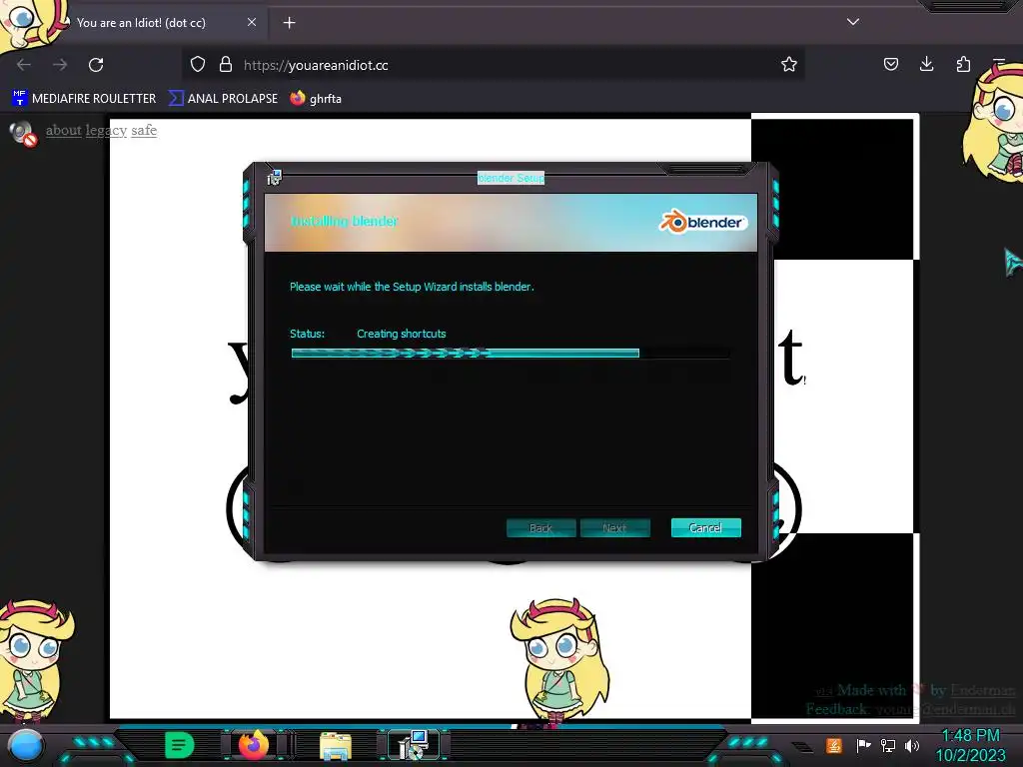Viewport: 1023px width, 767px height.
Task: Toggle the muted speaker icon on page
Action: coord(23,134)
